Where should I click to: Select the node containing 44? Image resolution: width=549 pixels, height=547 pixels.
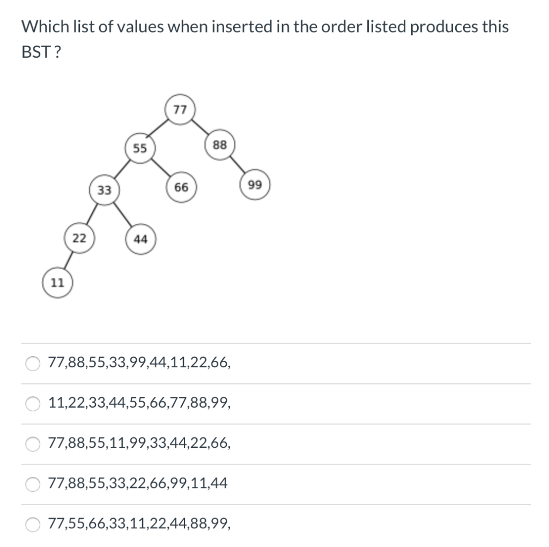tap(140, 240)
